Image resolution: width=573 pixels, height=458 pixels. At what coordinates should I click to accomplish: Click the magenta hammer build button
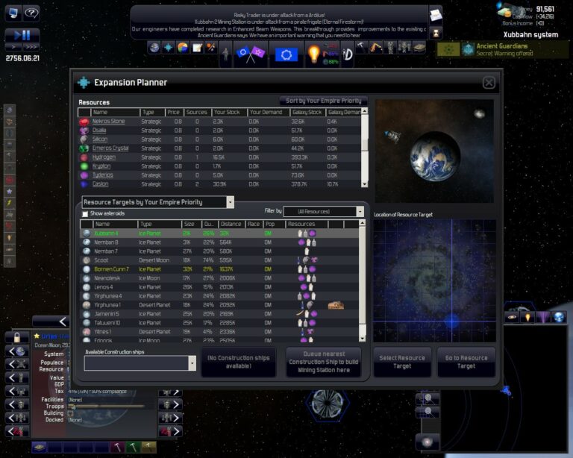[x=117, y=447]
